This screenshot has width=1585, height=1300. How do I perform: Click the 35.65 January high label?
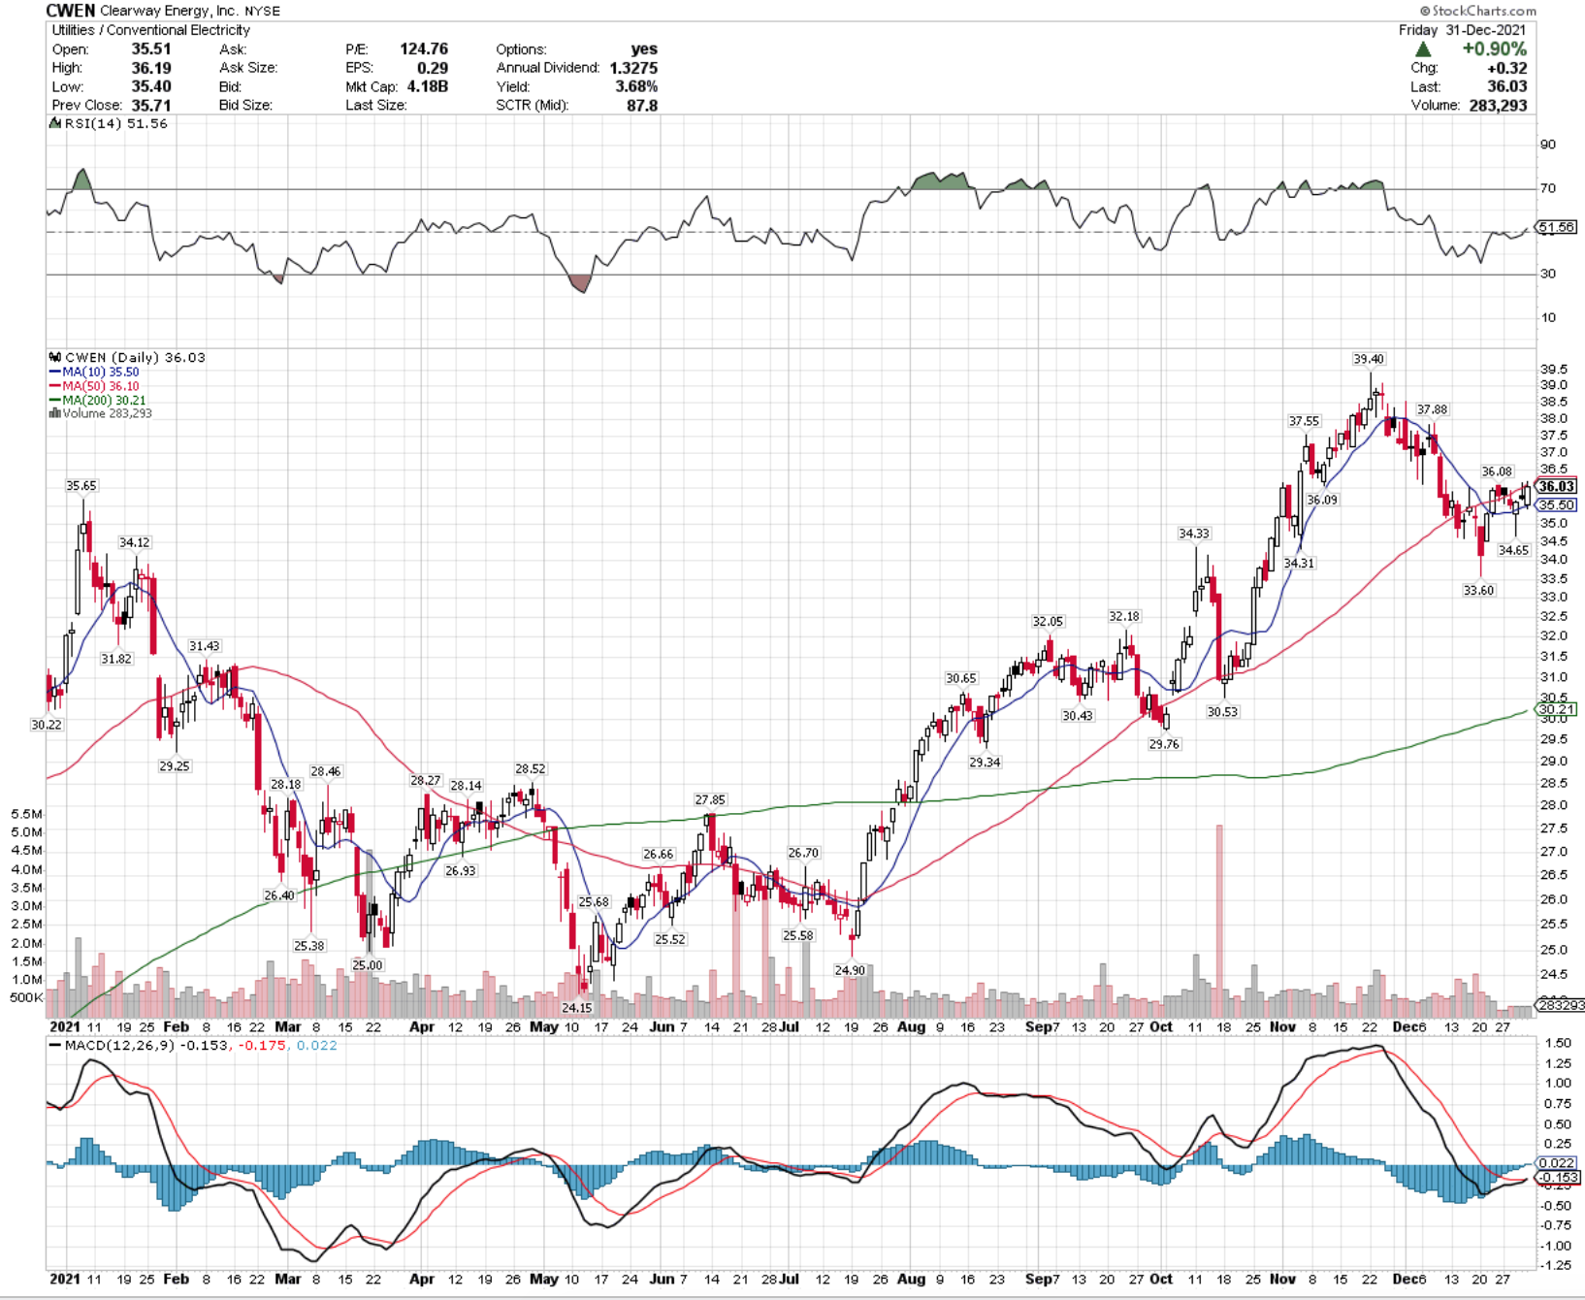pyautogui.click(x=81, y=485)
